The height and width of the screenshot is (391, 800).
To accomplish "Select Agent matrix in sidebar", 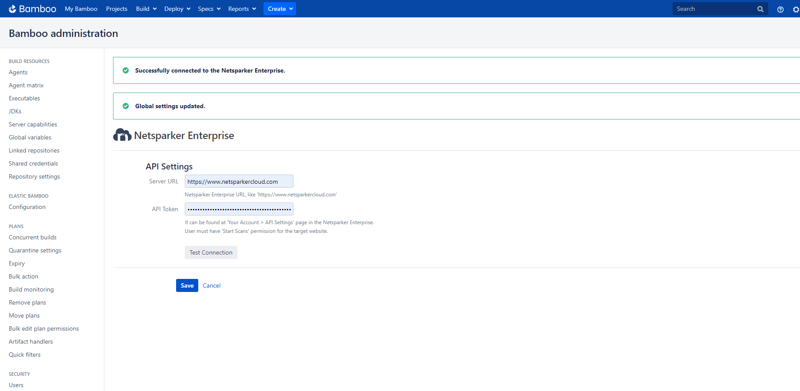I will pos(26,85).
